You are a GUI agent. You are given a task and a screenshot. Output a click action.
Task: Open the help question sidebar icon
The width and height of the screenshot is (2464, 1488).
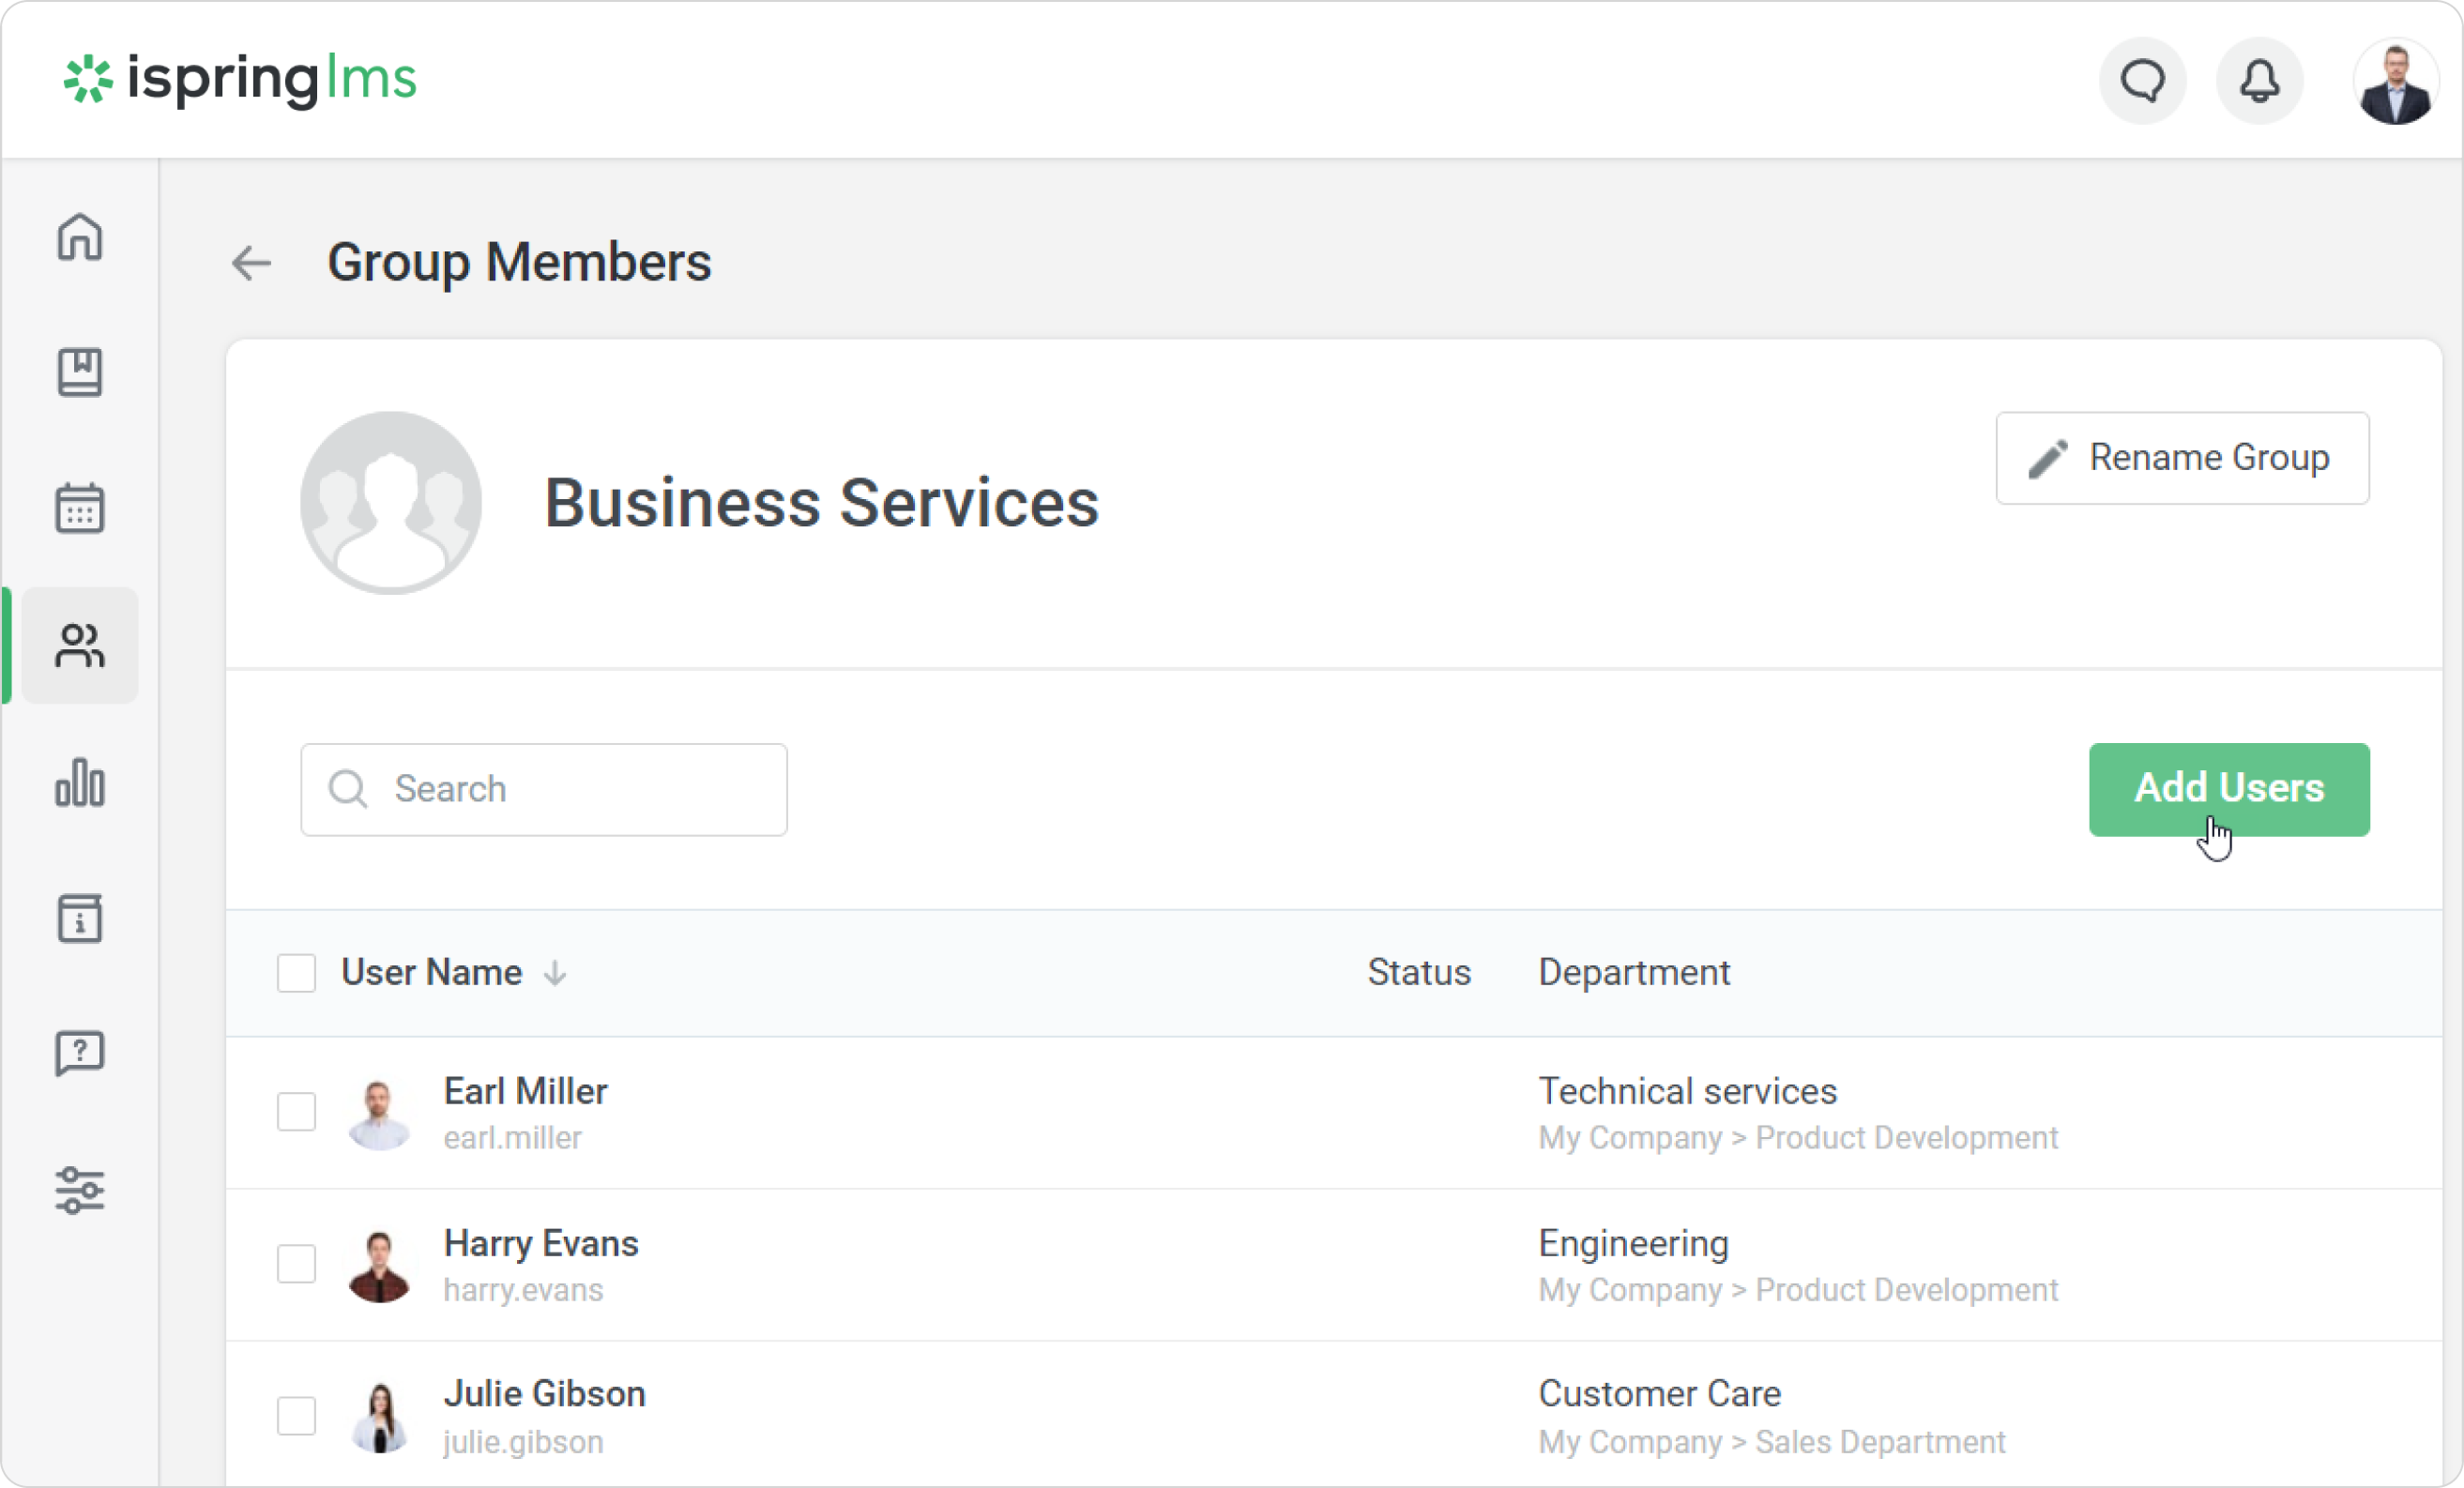[80, 1054]
